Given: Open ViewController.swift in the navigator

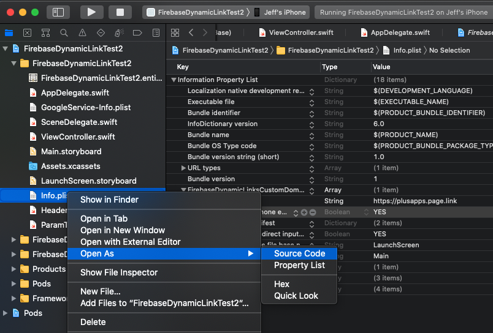Looking at the screenshot, I should [x=72, y=137].
